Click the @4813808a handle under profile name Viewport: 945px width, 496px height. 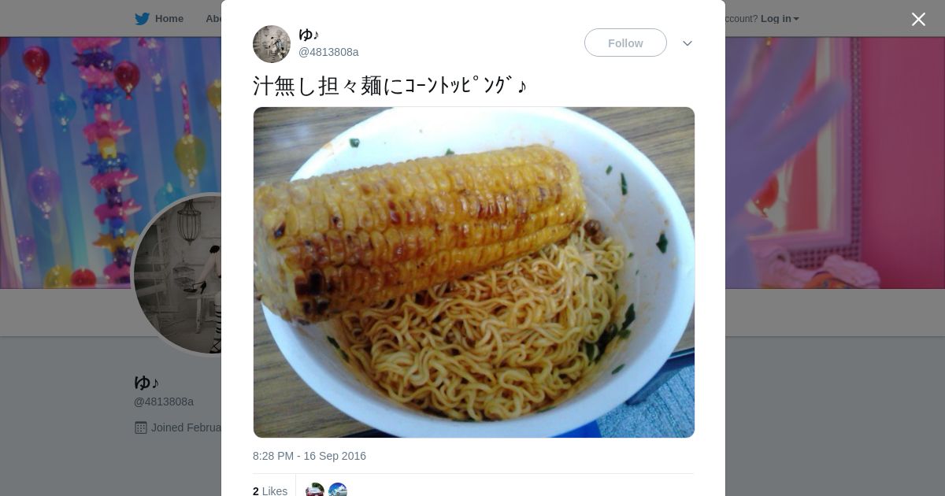point(164,402)
